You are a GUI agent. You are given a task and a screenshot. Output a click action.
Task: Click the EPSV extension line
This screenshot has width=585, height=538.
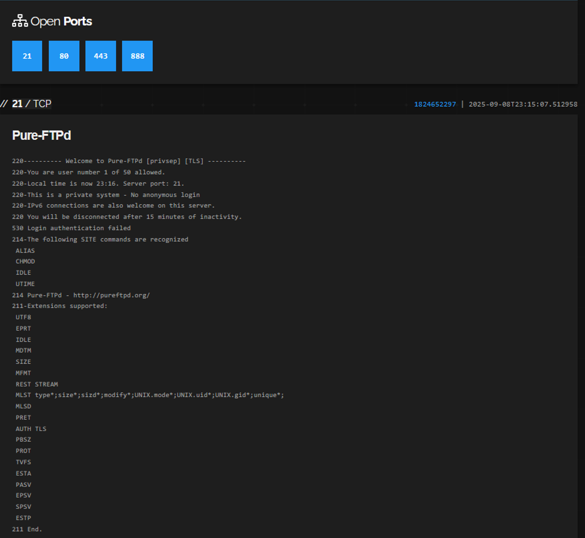[x=23, y=495]
